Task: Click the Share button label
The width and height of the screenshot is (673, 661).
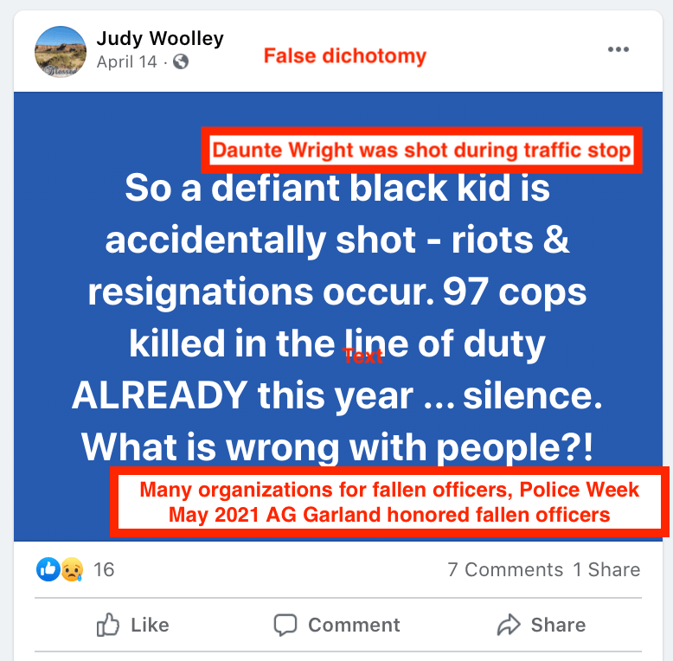Action: click(559, 625)
